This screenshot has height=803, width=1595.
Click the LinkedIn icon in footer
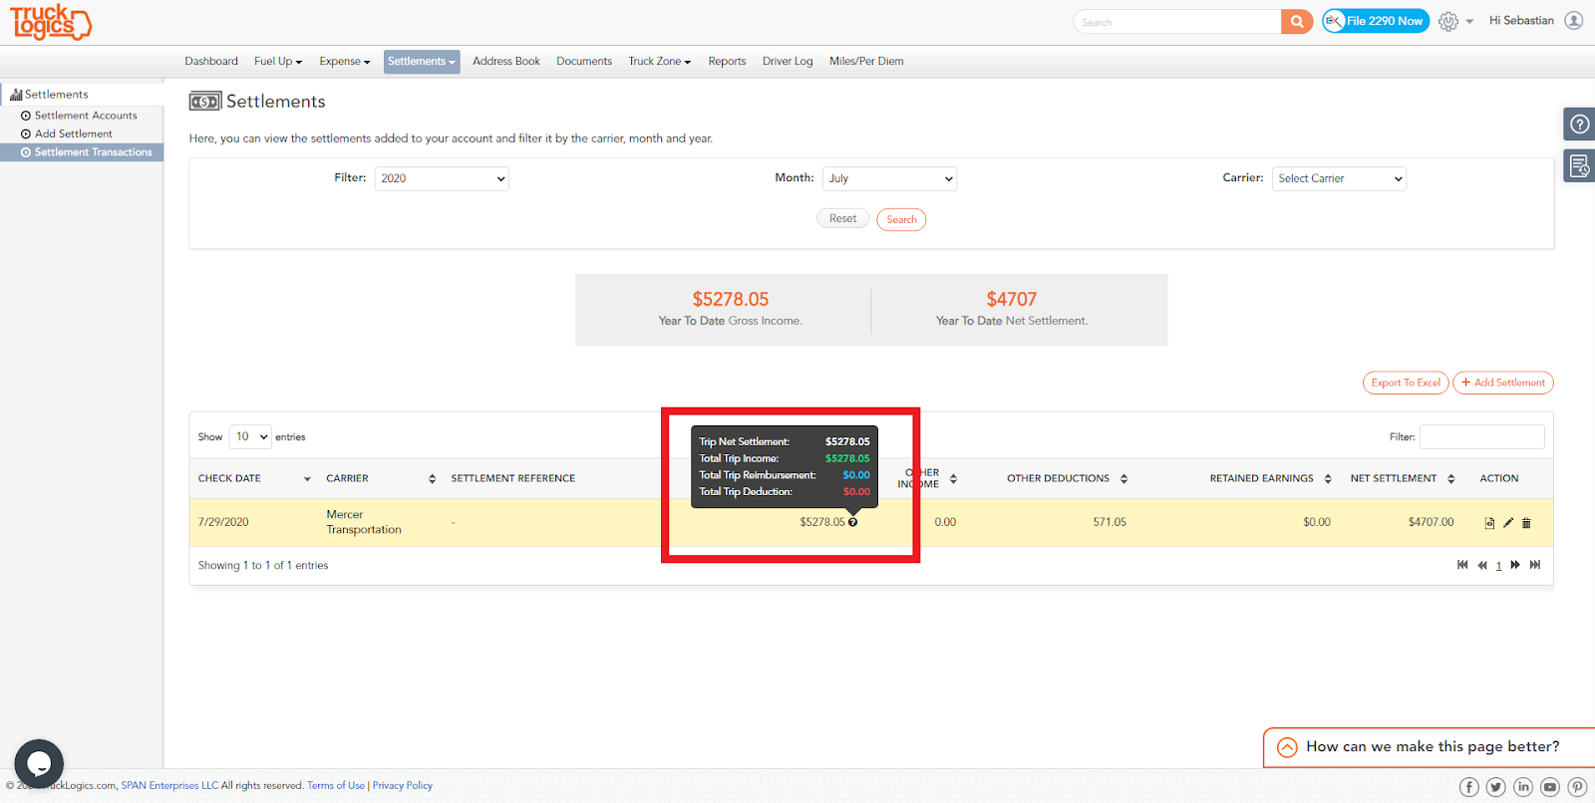(1523, 787)
